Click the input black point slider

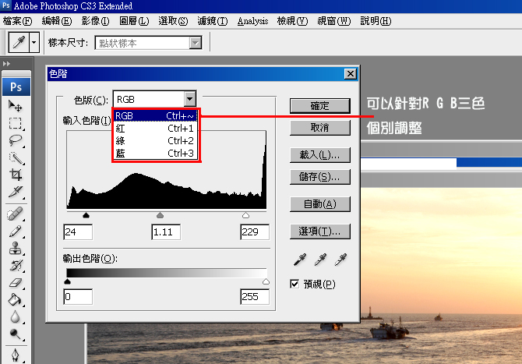tap(86, 215)
